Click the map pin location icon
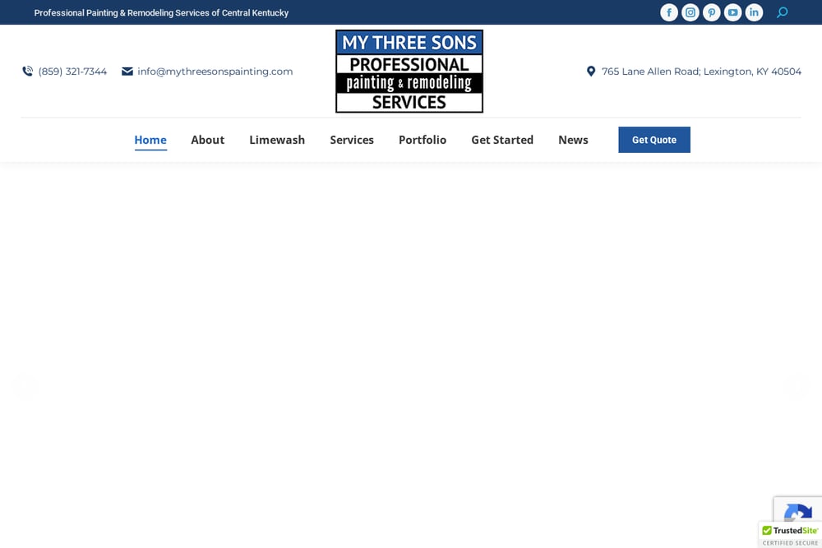This screenshot has height=548, width=822. [591, 71]
